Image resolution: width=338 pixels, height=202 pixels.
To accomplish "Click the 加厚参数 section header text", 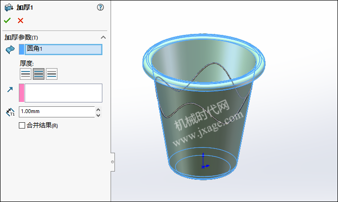I will pyautogui.click(x=21, y=37).
